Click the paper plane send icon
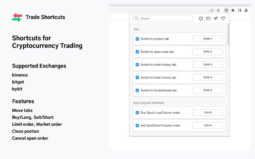Viewport: 255px width, 159px height. pyautogui.click(x=216, y=18)
